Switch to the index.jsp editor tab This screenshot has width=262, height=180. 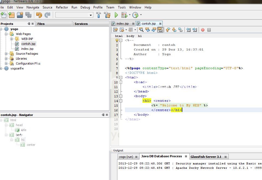point(122,24)
